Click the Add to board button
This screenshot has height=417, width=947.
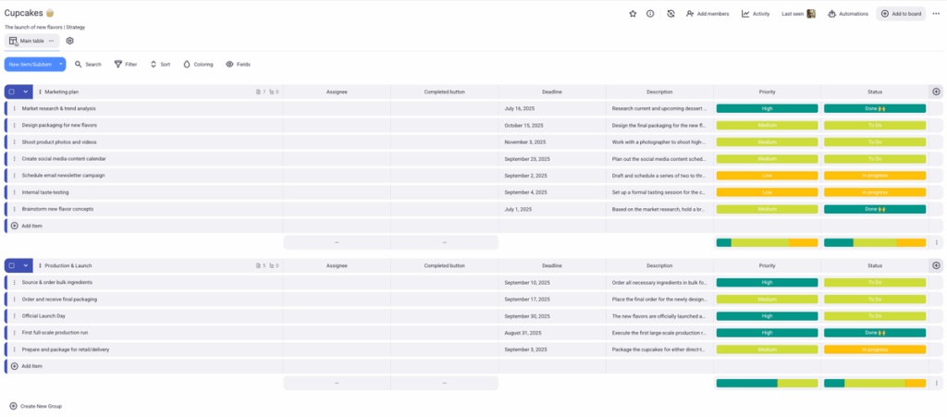901,14
